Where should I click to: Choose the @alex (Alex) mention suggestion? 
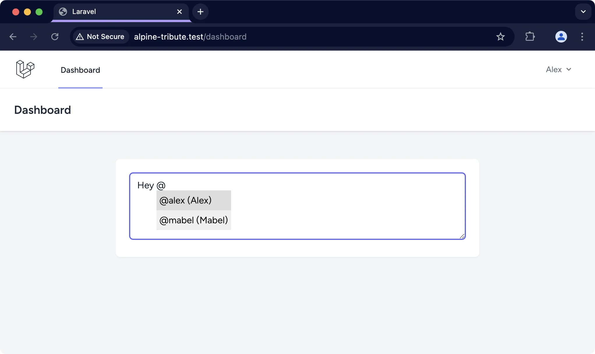click(x=194, y=200)
